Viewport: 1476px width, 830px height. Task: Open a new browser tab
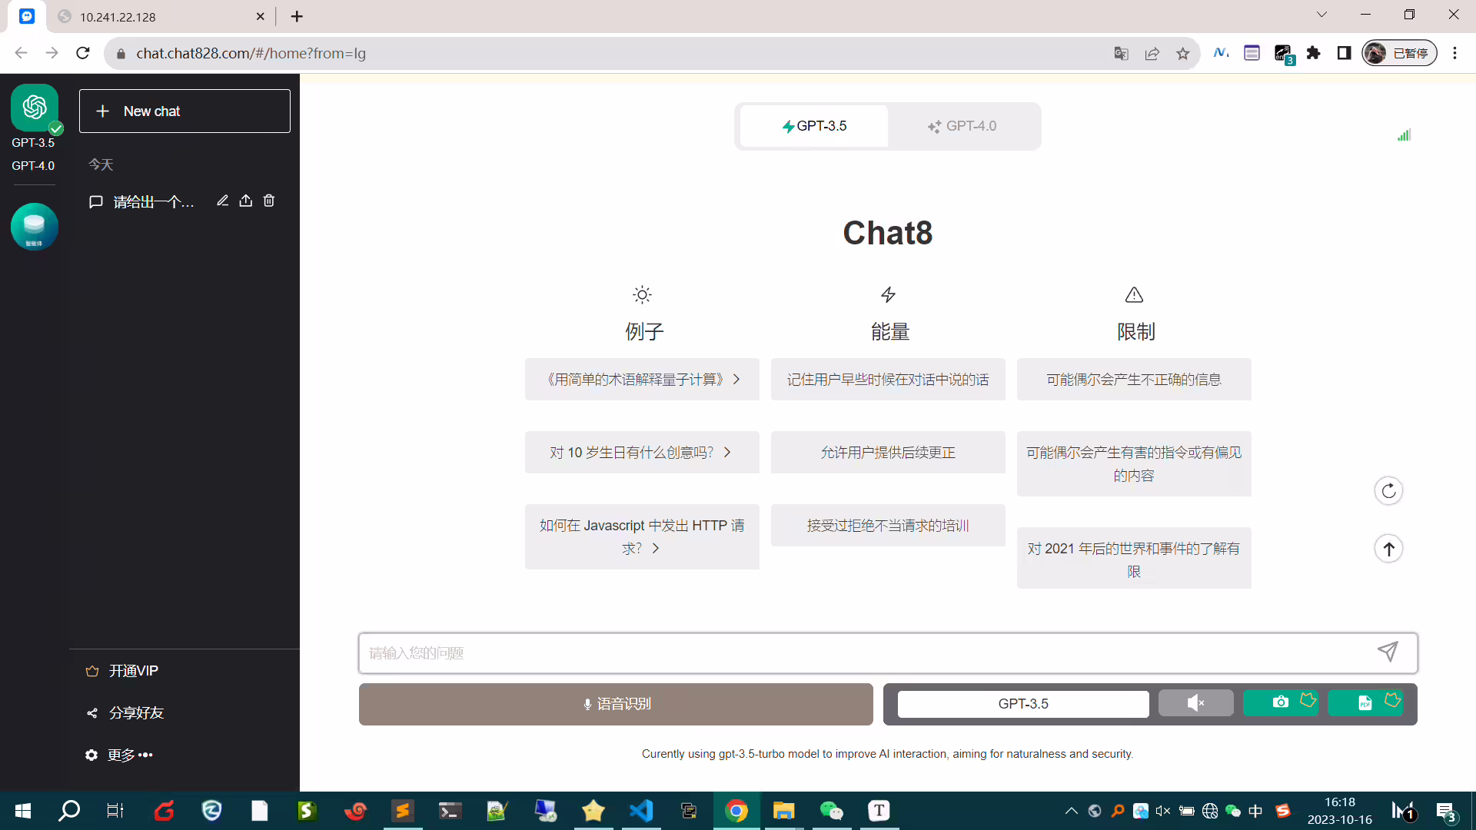[297, 16]
